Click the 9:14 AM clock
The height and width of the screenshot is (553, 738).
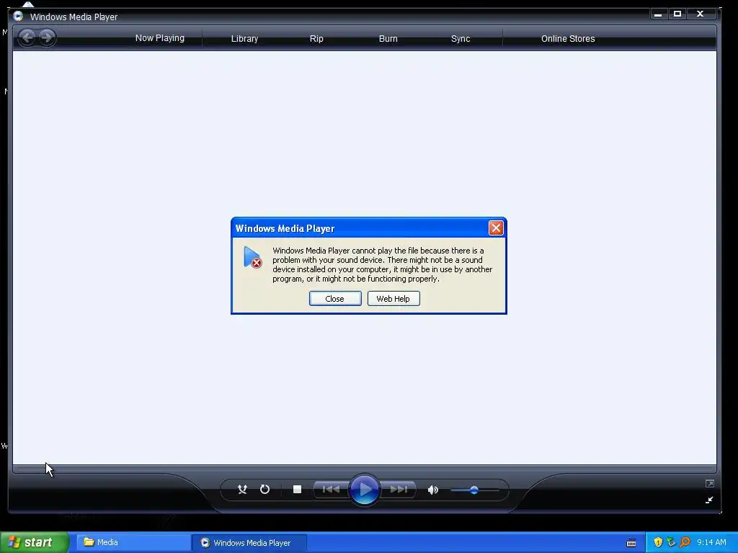point(711,542)
